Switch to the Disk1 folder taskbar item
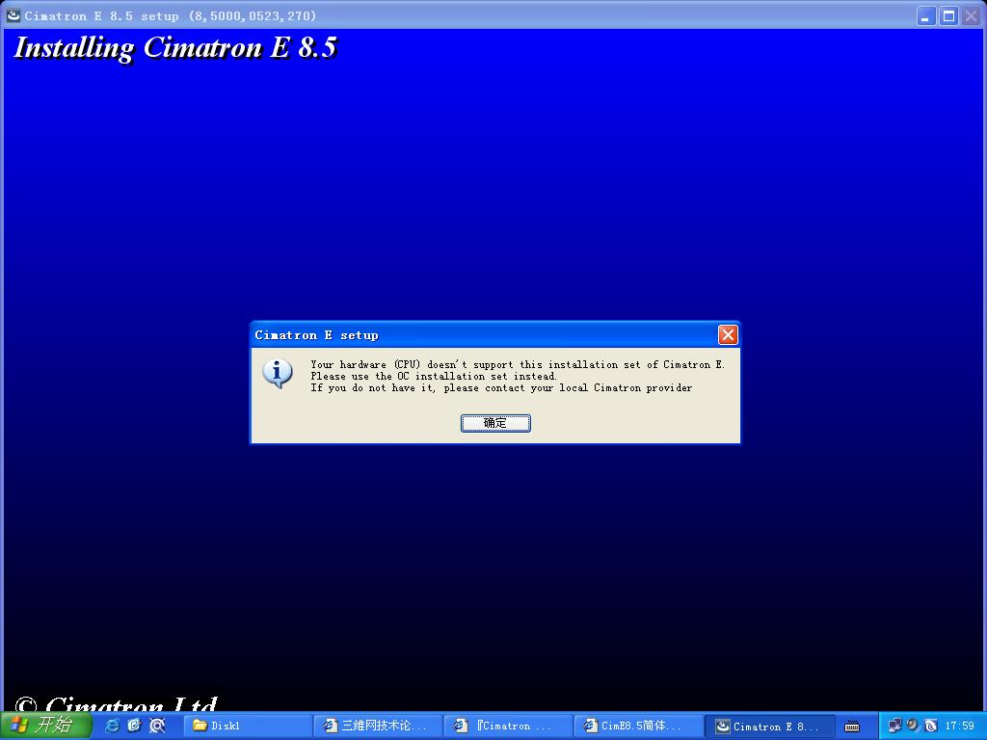The image size is (987, 740). [x=248, y=726]
